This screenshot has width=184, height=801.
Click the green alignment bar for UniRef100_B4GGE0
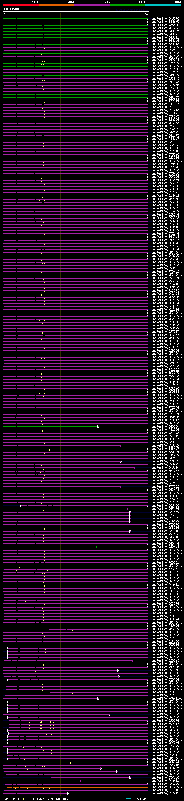pyautogui.click(x=51, y=427)
